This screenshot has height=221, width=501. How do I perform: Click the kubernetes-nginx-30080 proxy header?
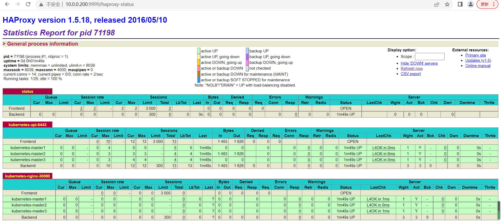tap(27, 176)
